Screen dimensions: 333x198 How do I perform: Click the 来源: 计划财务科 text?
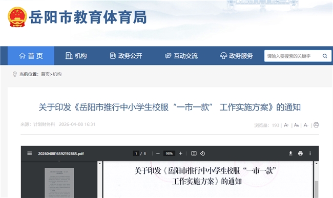coord(38,124)
